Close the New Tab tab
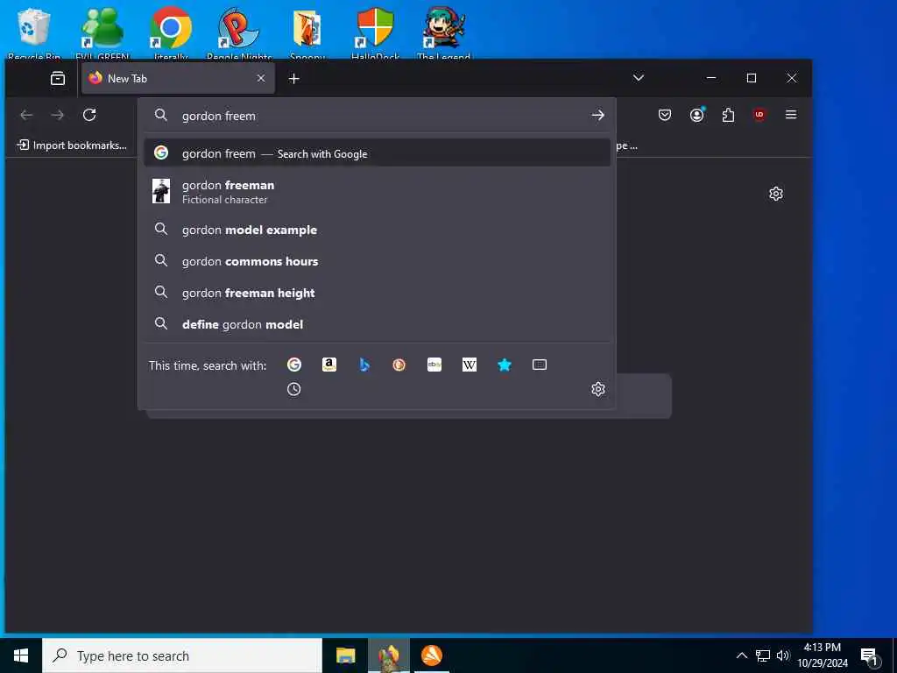Image resolution: width=897 pixels, height=673 pixels. [261, 78]
